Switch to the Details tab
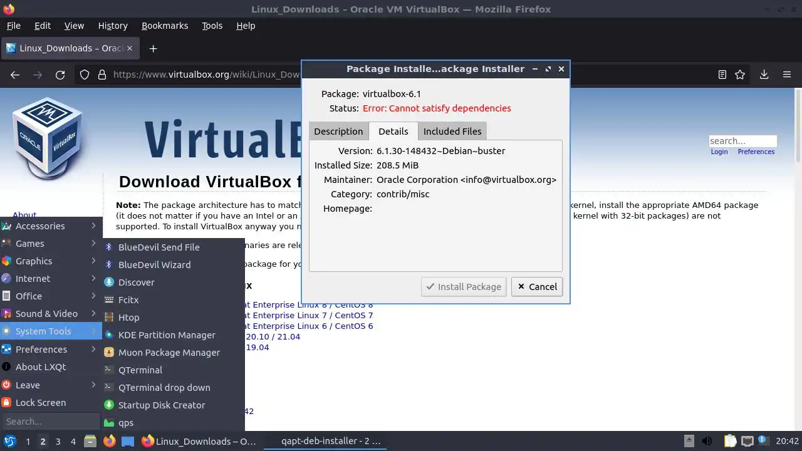 click(393, 131)
